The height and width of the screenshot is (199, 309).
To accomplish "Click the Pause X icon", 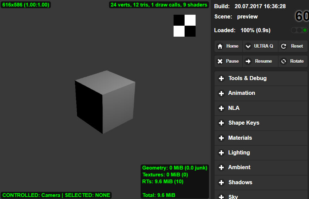I will coord(220,61).
